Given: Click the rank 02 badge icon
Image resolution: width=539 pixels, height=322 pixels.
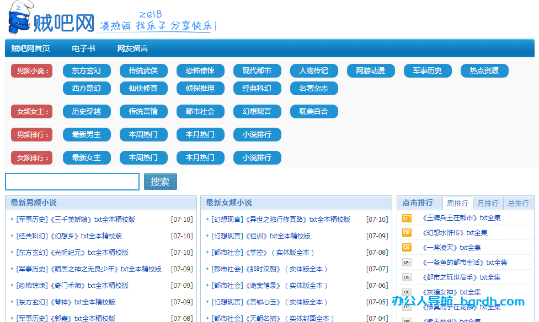Looking at the screenshot, I should tap(407, 233).
